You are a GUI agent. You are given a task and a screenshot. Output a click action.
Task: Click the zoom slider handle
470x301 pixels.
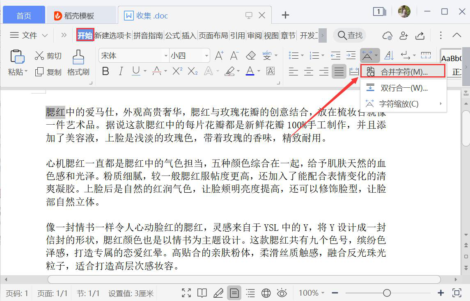click(x=387, y=293)
